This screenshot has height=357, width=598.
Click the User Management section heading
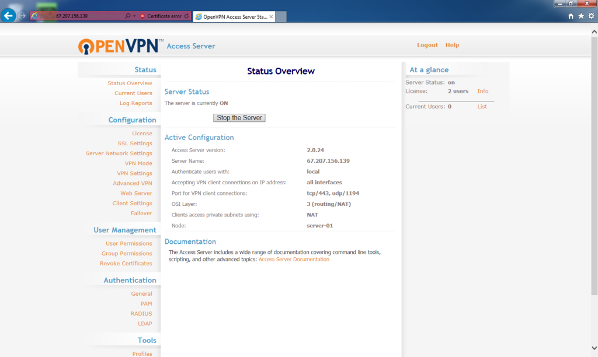(125, 230)
